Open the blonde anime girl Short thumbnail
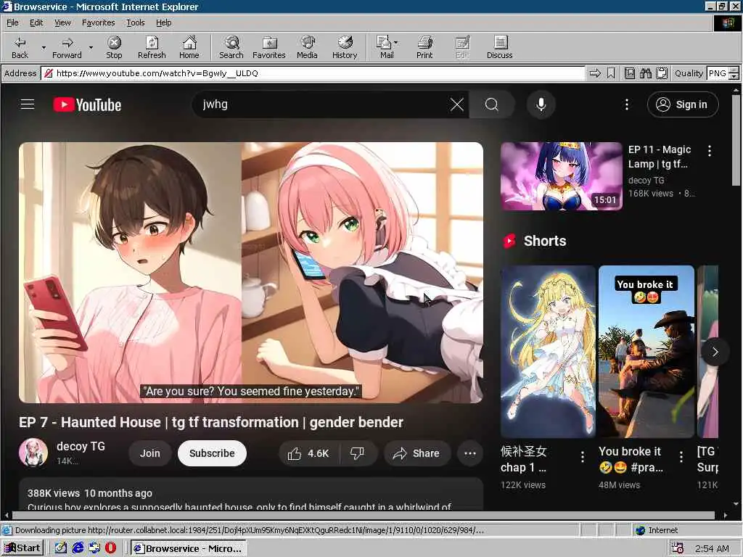This screenshot has height=557, width=743. [548, 352]
